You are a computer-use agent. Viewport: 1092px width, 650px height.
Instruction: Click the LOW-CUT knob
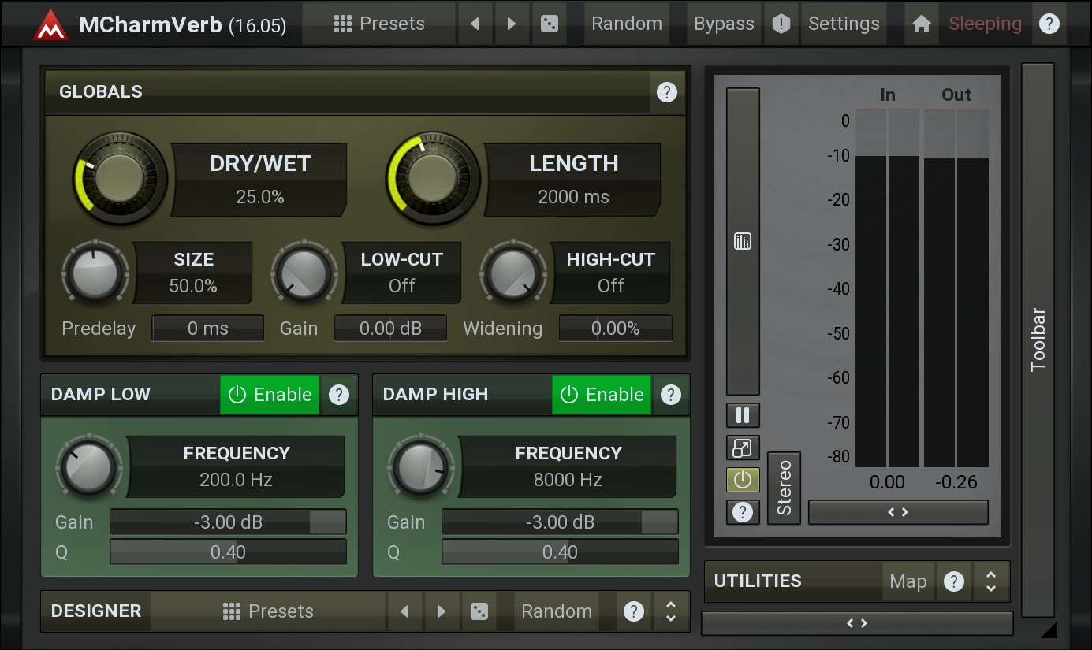pos(304,273)
